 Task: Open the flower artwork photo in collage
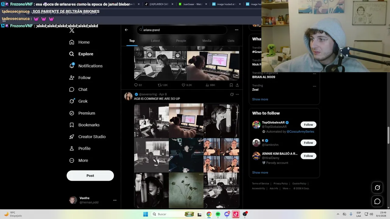(x=186, y=190)
